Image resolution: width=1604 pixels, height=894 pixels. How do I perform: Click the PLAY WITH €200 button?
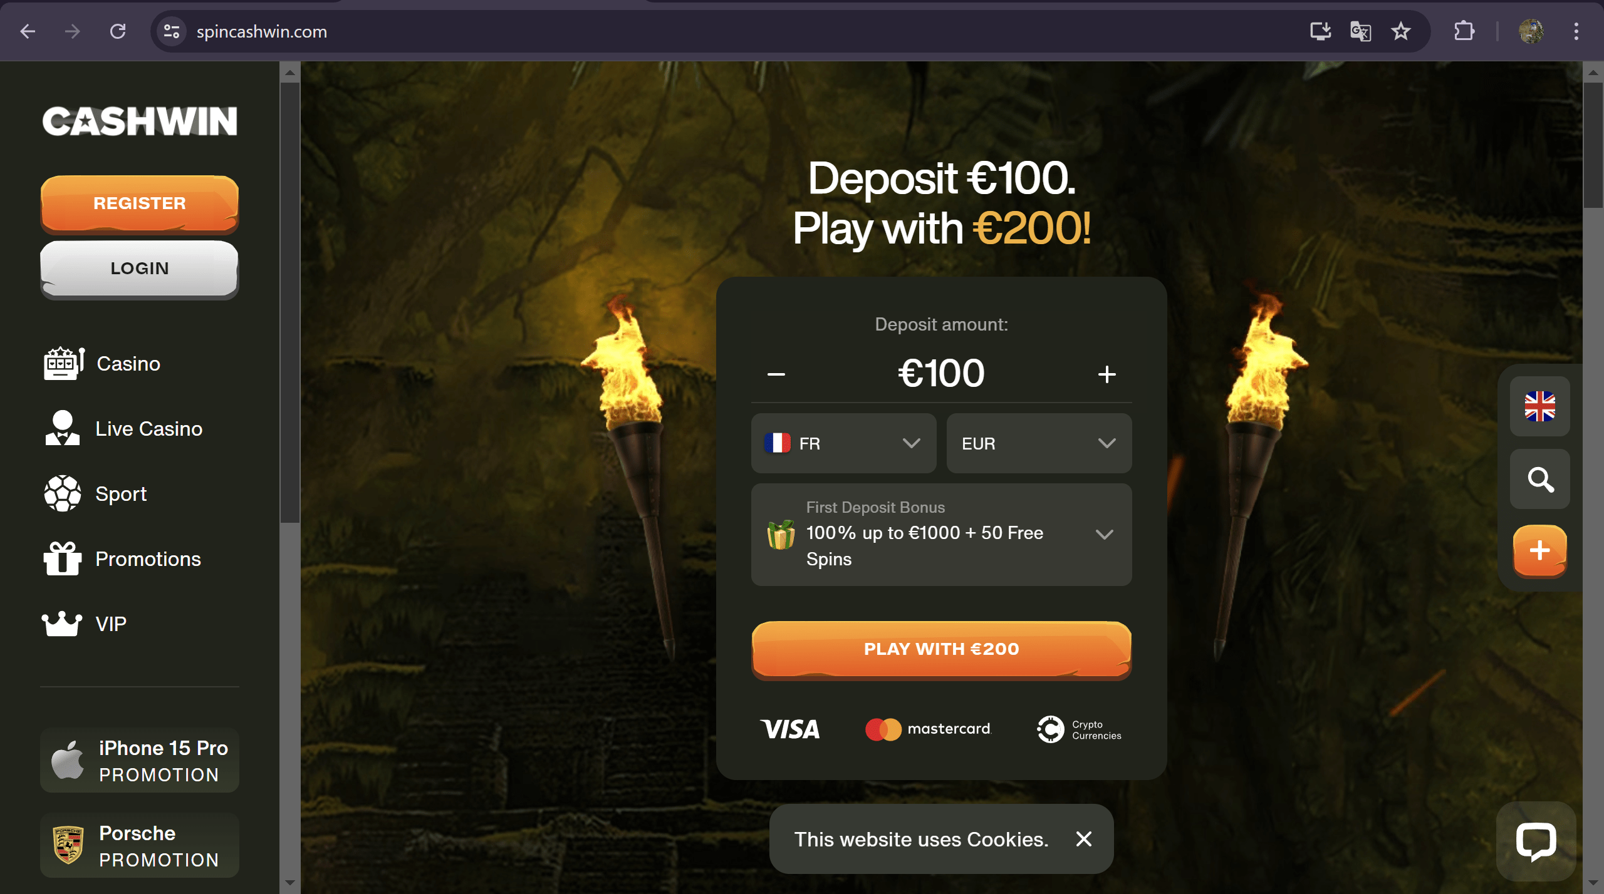tap(941, 649)
